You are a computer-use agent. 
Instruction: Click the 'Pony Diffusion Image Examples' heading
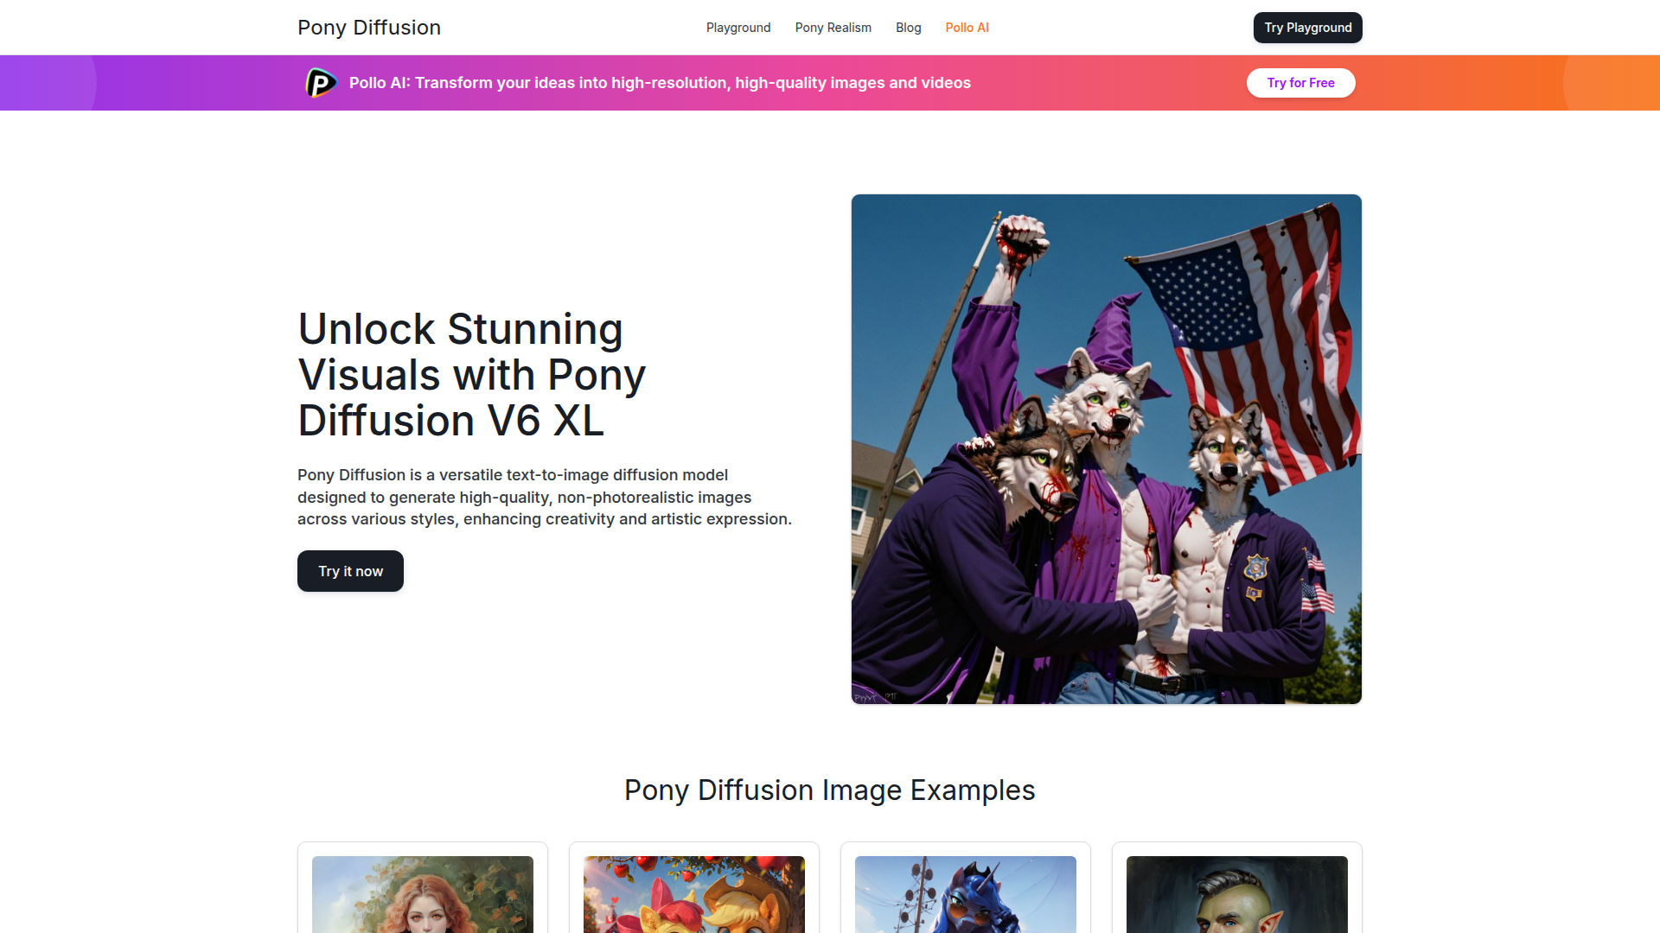pyautogui.click(x=830, y=790)
